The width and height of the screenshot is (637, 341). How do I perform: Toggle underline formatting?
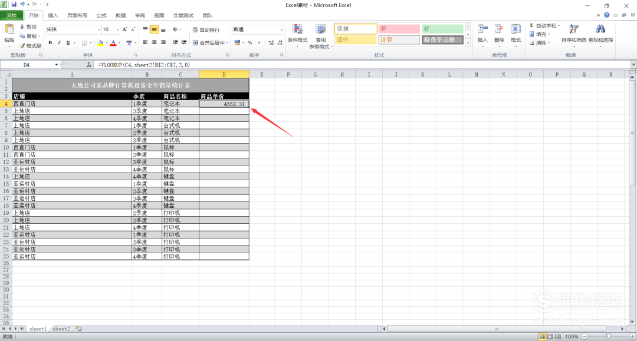click(x=68, y=42)
